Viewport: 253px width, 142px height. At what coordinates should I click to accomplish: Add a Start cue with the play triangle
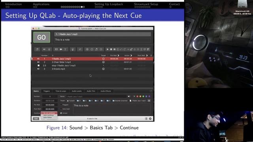click(108, 49)
